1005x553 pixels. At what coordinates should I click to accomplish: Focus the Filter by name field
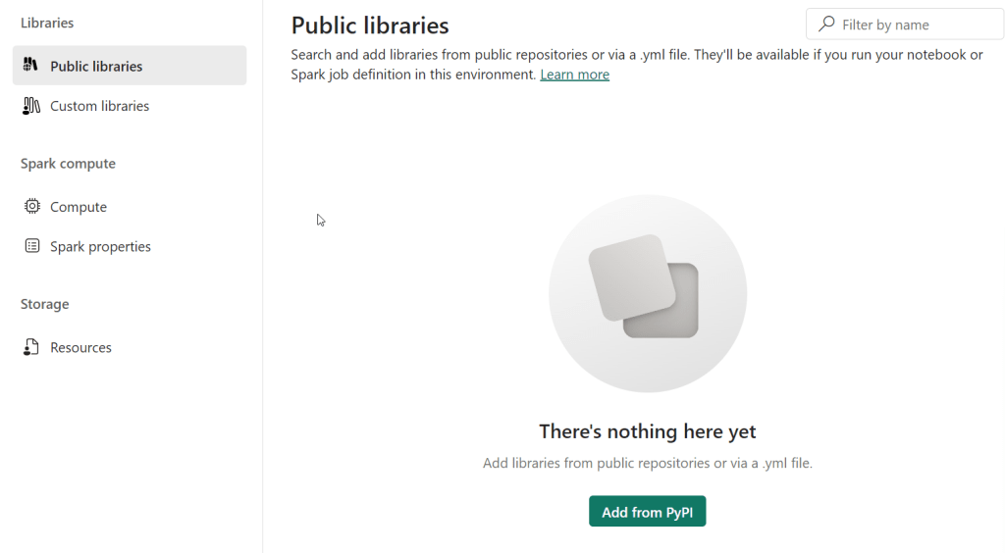[x=913, y=25]
